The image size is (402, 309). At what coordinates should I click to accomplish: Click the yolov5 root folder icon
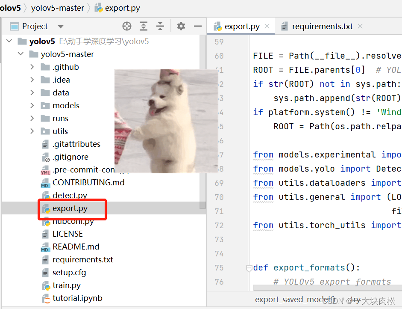[22, 41]
